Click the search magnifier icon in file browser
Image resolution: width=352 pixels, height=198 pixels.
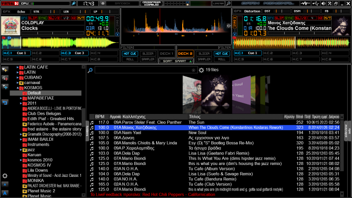pos(90,70)
